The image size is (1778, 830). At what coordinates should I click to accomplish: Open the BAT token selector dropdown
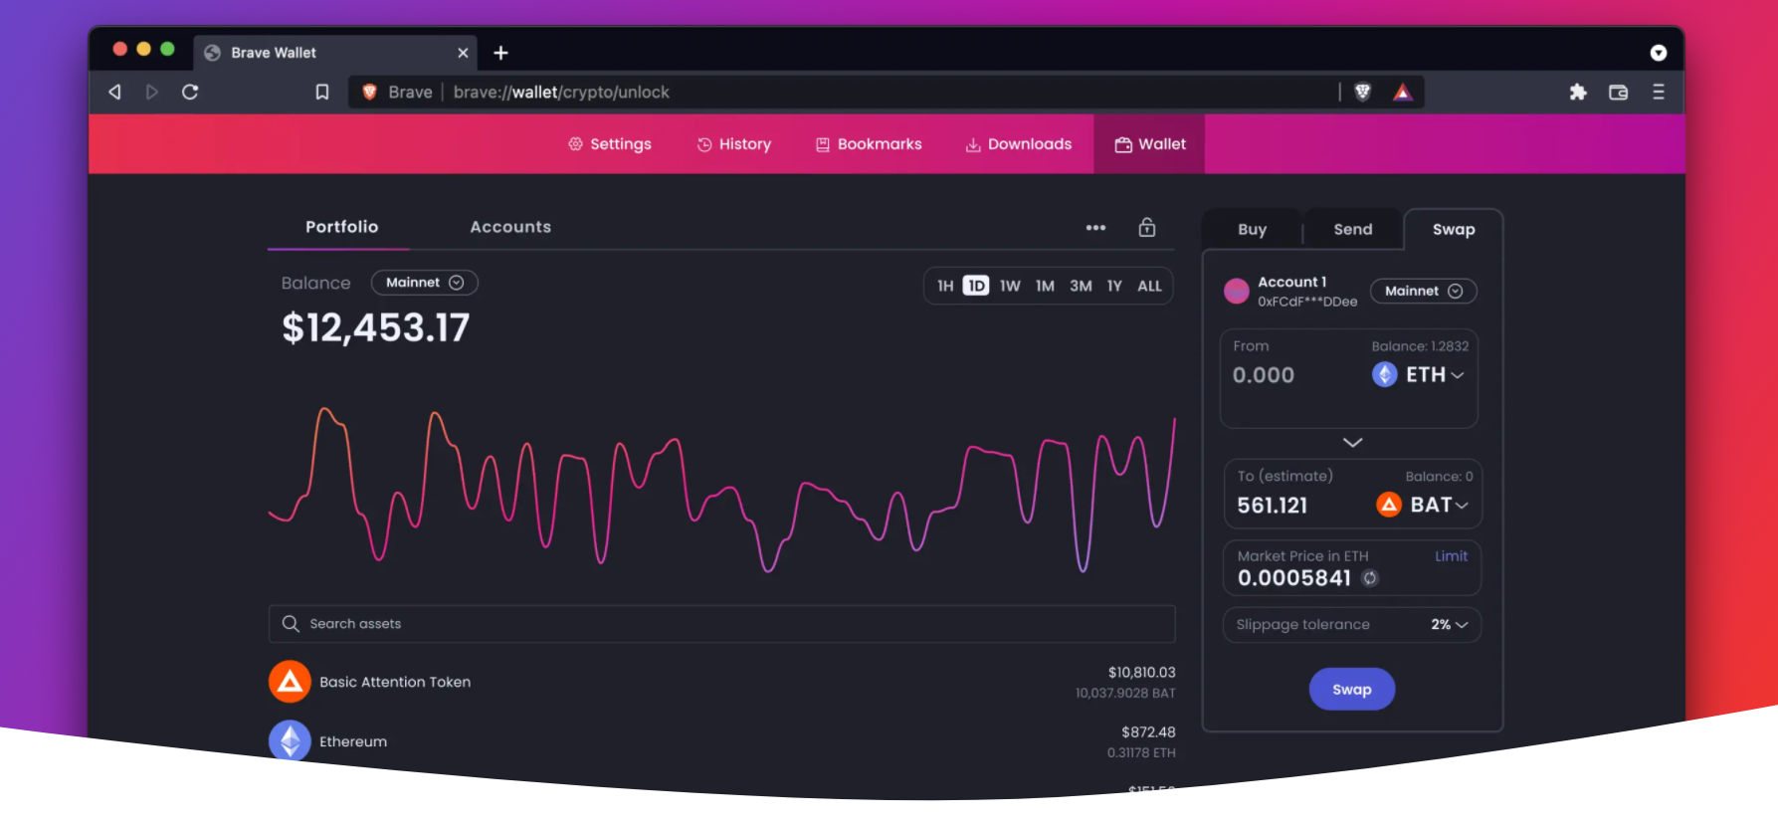(1423, 505)
